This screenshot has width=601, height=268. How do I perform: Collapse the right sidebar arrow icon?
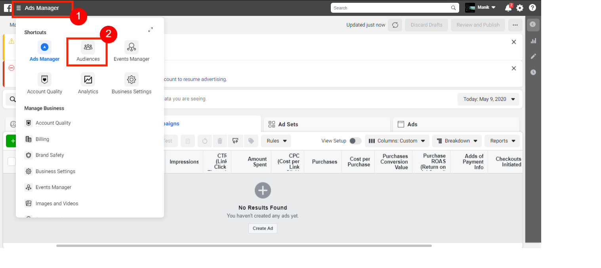tap(533, 25)
